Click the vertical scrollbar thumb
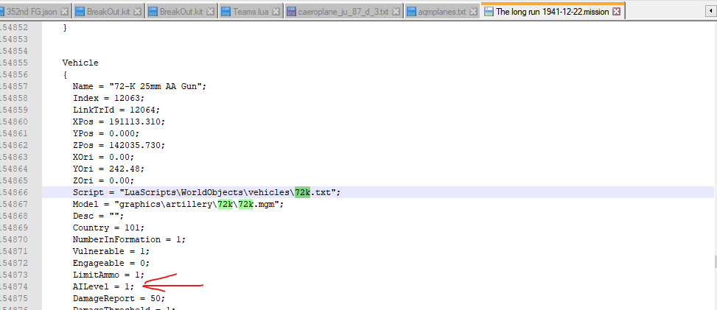This screenshot has width=717, height=310. pos(714,261)
